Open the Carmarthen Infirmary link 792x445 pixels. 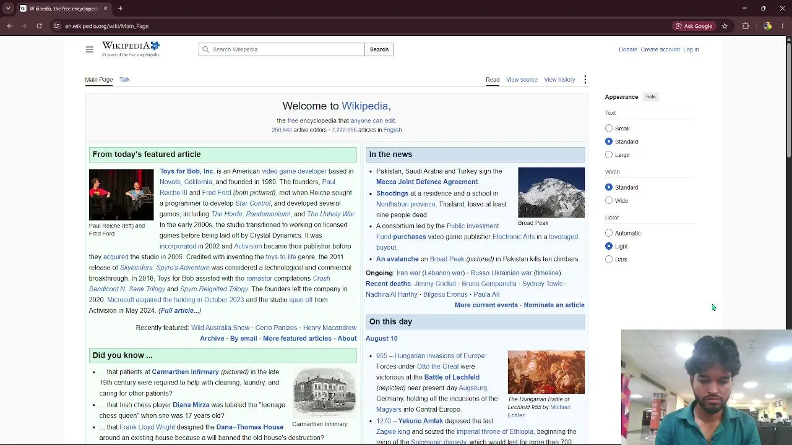tap(186, 372)
